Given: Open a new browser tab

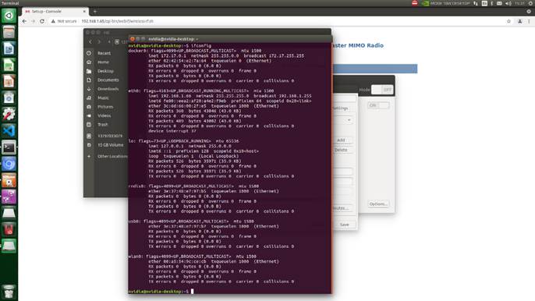Looking at the screenshot, I should pos(95,11).
